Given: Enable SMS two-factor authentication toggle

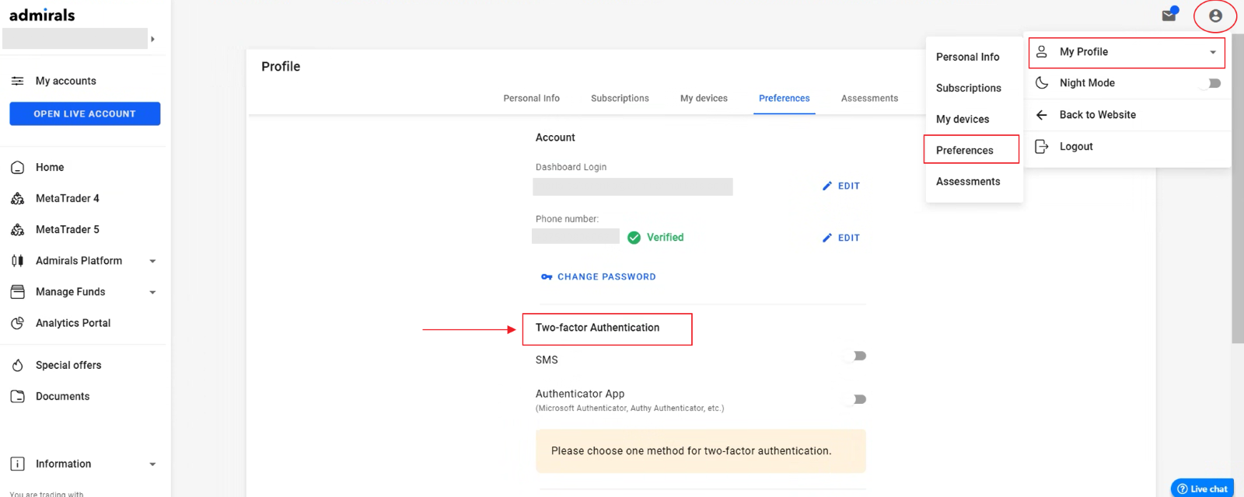Looking at the screenshot, I should 857,356.
